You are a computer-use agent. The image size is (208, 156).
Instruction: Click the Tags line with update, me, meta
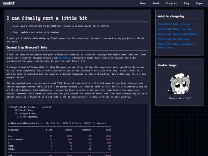pyautogui.click(x=36, y=32)
